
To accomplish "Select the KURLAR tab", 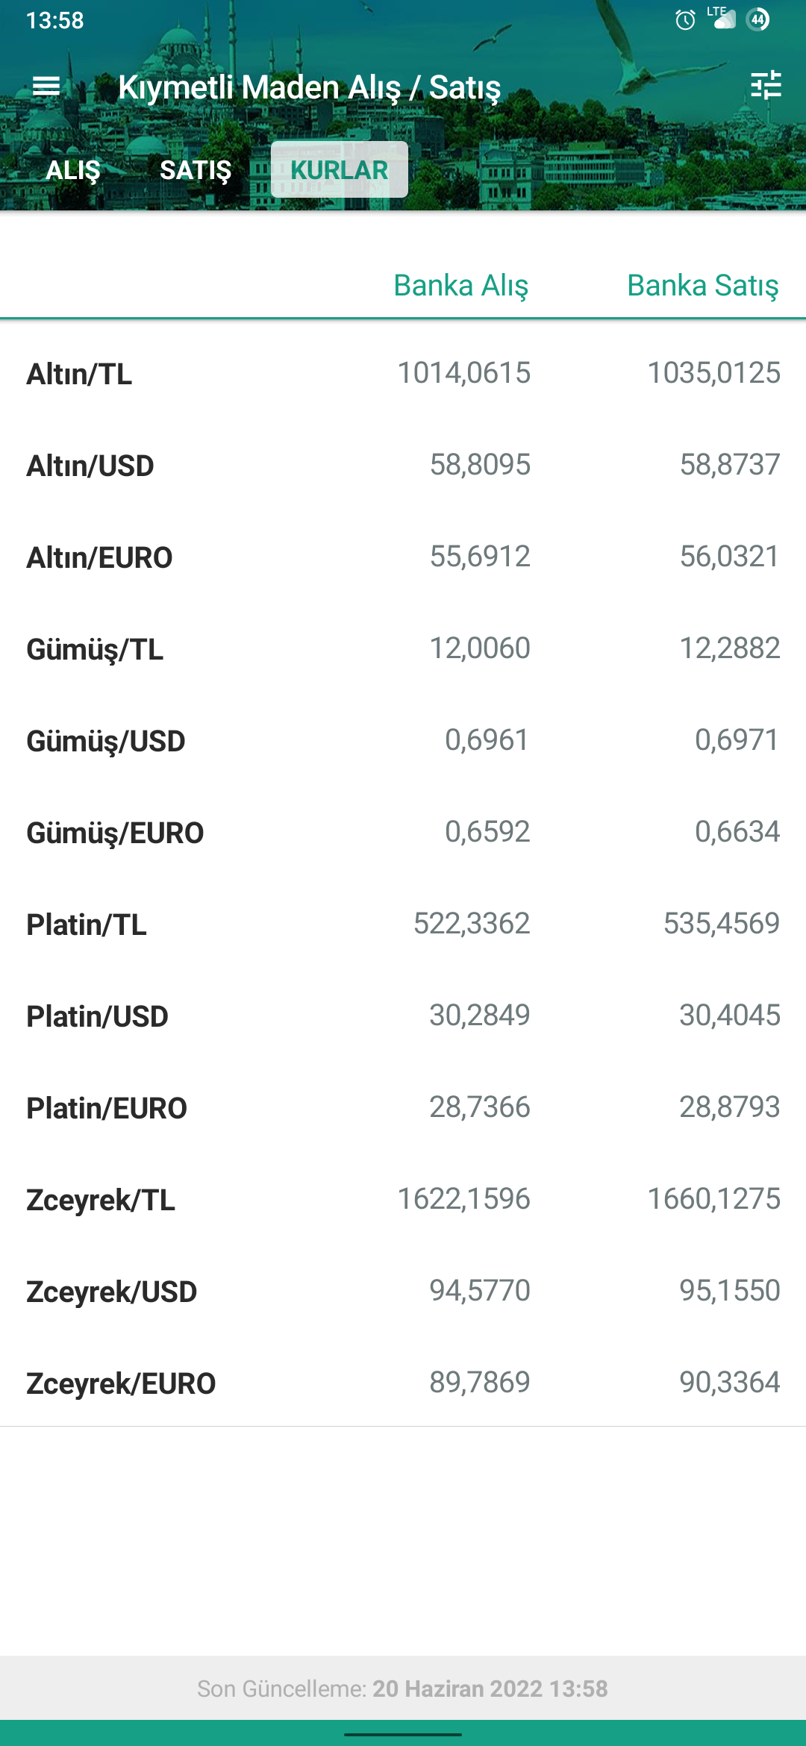I will 340,169.
